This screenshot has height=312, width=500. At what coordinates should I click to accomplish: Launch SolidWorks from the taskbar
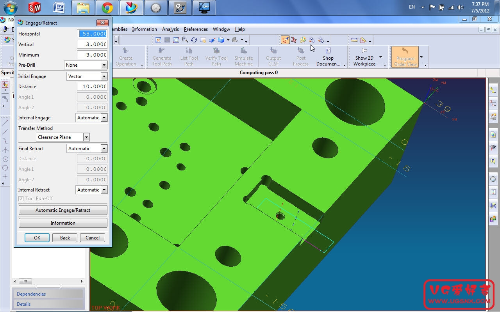point(34,7)
